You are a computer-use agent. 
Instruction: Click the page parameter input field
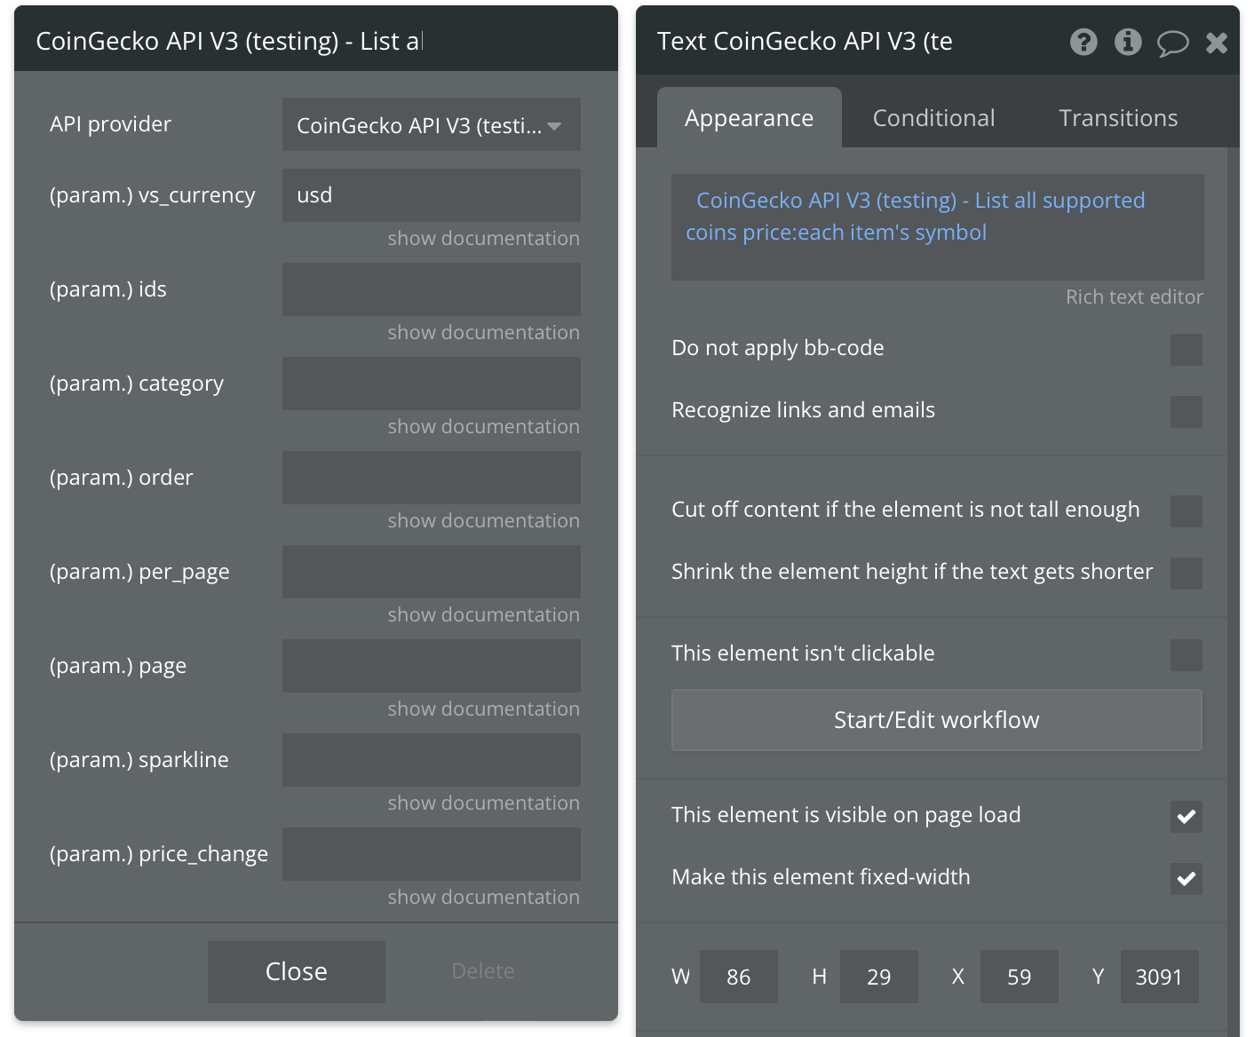(432, 666)
